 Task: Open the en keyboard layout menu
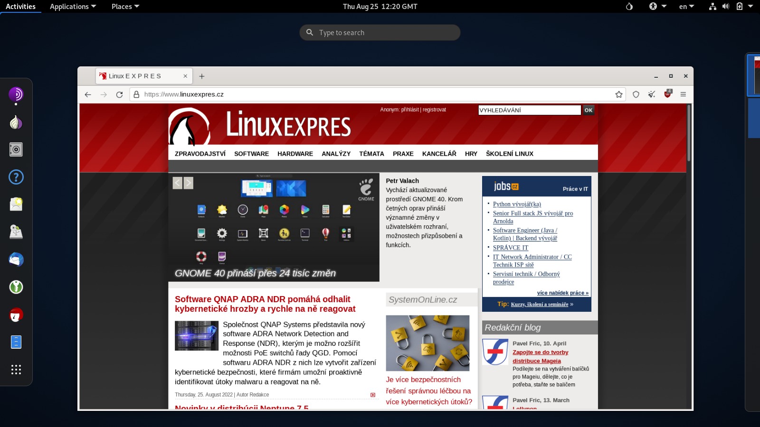pos(686,6)
